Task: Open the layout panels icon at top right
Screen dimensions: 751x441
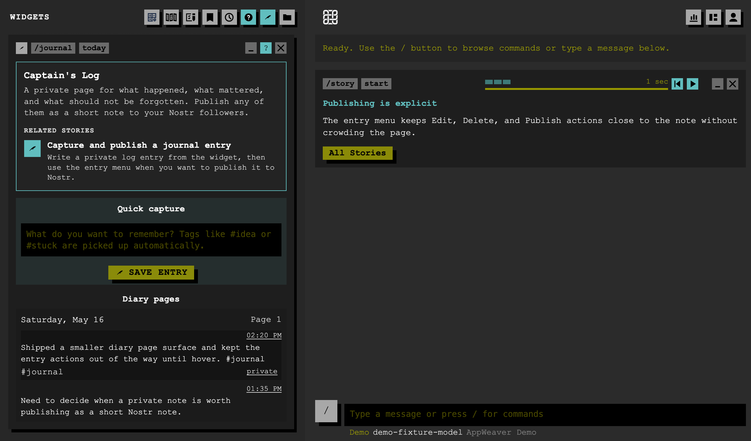Action: coord(714,17)
